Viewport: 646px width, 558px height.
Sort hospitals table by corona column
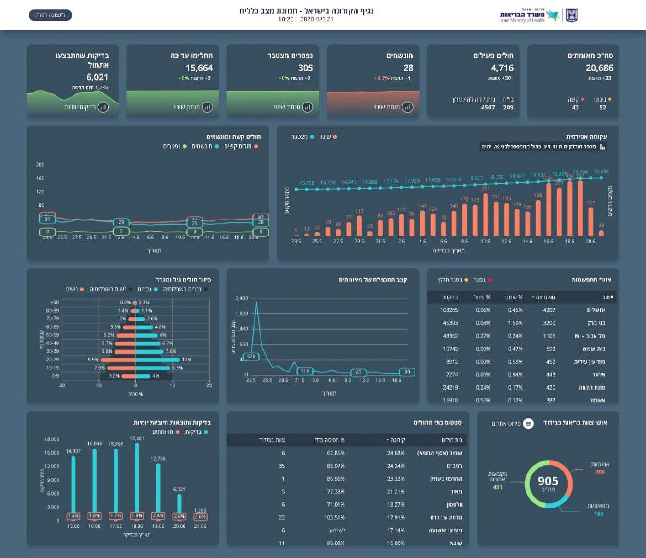[x=396, y=440]
